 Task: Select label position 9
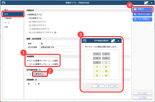click(97, 71)
